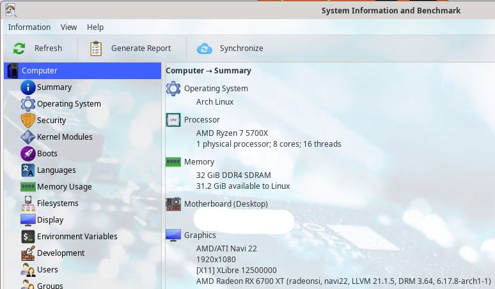This screenshot has height=289, width=495.
Task: Click the 1920x1080 resolution text
Action: [216, 260]
